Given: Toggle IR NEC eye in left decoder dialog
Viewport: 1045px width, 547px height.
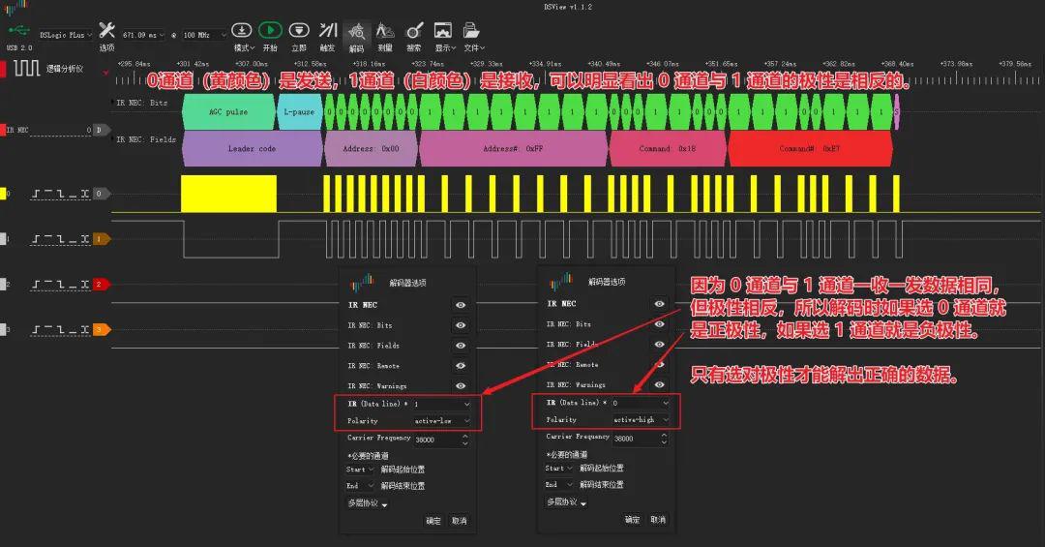Looking at the screenshot, I should (461, 305).
